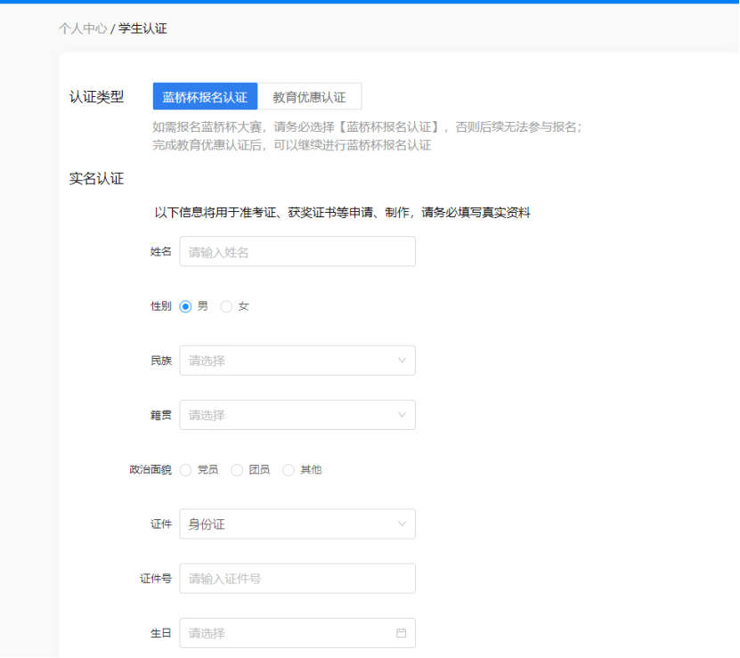Click the chevron arrow in 民族 field

[x=402, y=361]
